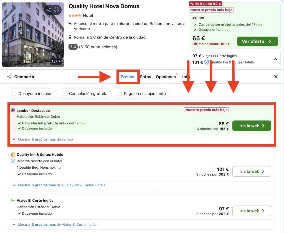Click the Quality Inn & Suites logo icon
This screenshot has width=284, height=233.
pyautogui.click(x=13, y=155)
